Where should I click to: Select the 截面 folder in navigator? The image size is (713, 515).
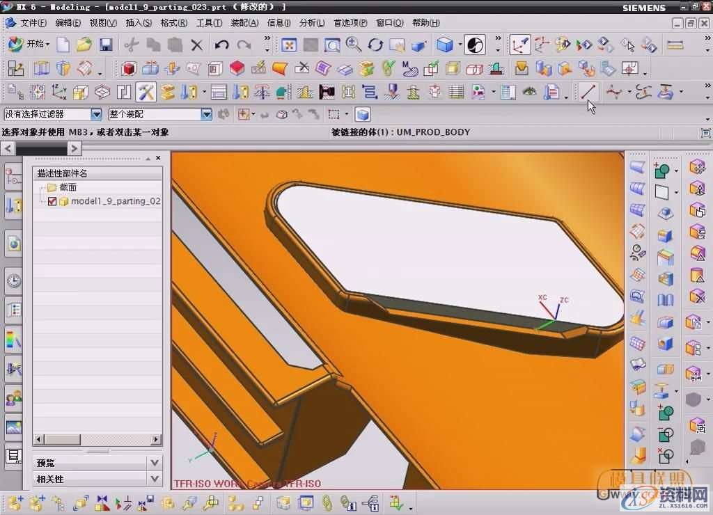[68, 187]
